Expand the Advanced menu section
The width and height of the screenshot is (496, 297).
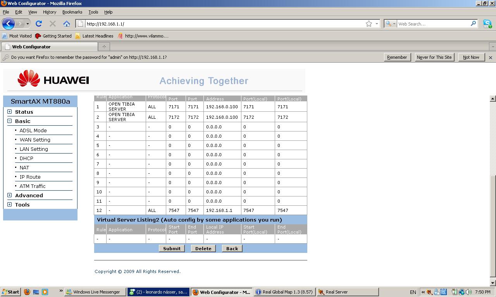[10, 195]
